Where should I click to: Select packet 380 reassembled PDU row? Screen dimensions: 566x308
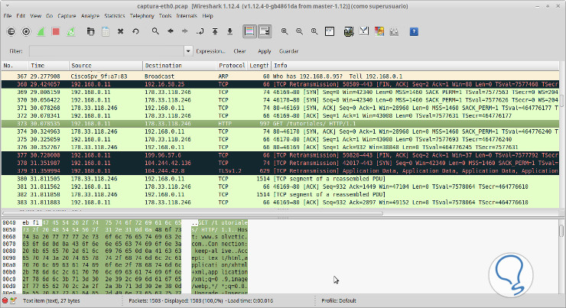[x=280, y=179]
